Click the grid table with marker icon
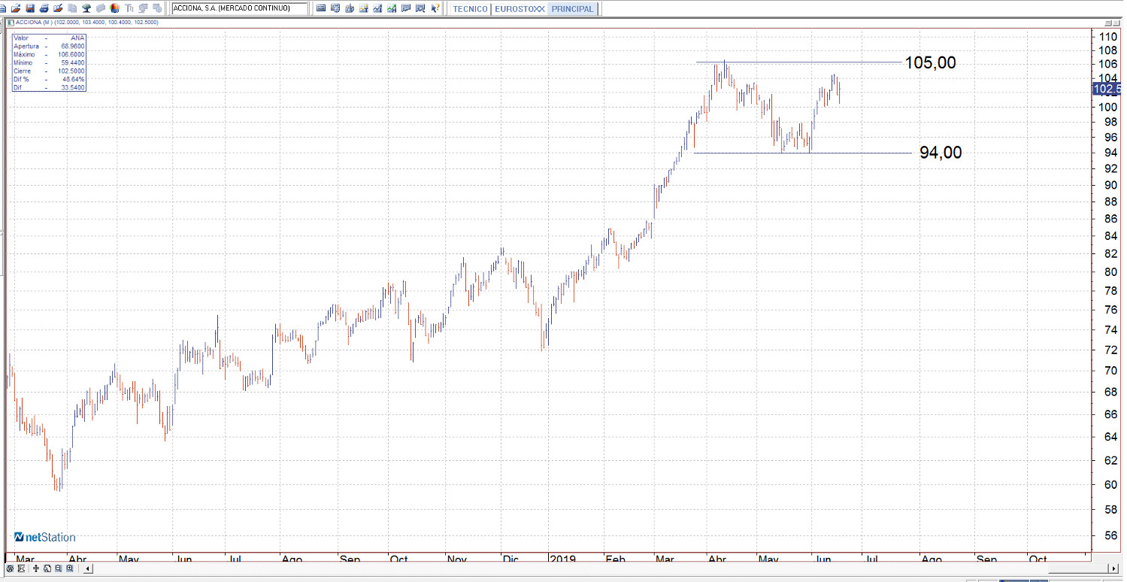 [364, 8]
